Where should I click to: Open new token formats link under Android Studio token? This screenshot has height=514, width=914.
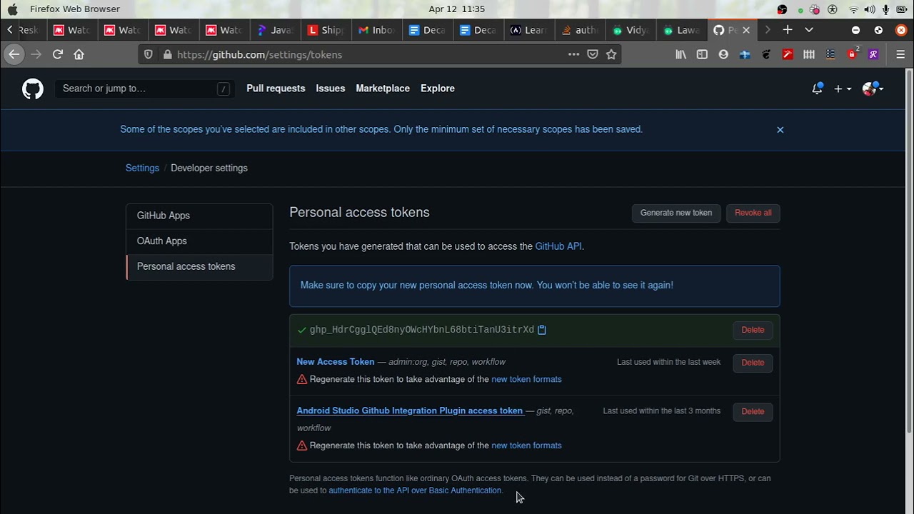(526, 445)
